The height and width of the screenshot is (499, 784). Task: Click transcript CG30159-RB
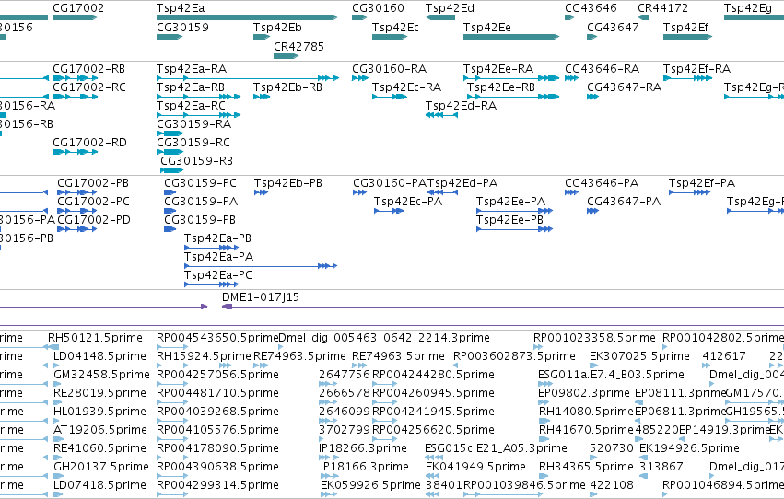click(196, 161)
